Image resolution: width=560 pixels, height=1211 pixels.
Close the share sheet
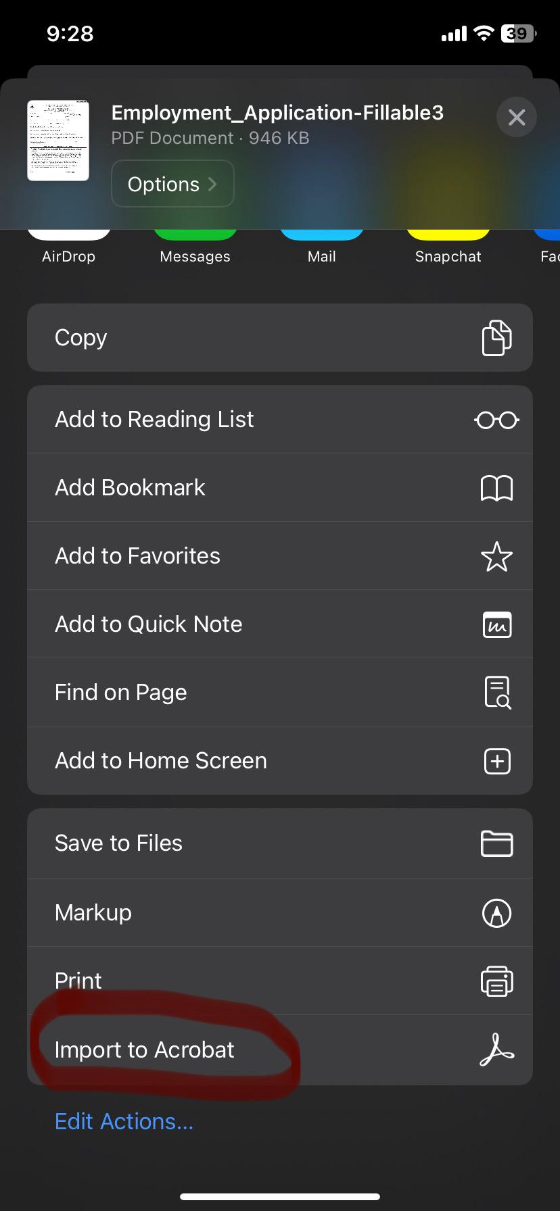point(517,118)
